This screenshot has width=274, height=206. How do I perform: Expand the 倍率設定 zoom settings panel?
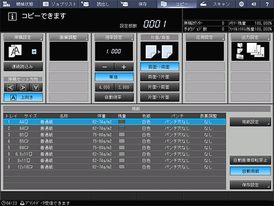tap(114, 37)
